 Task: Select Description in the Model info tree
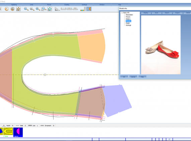(129, 15)
